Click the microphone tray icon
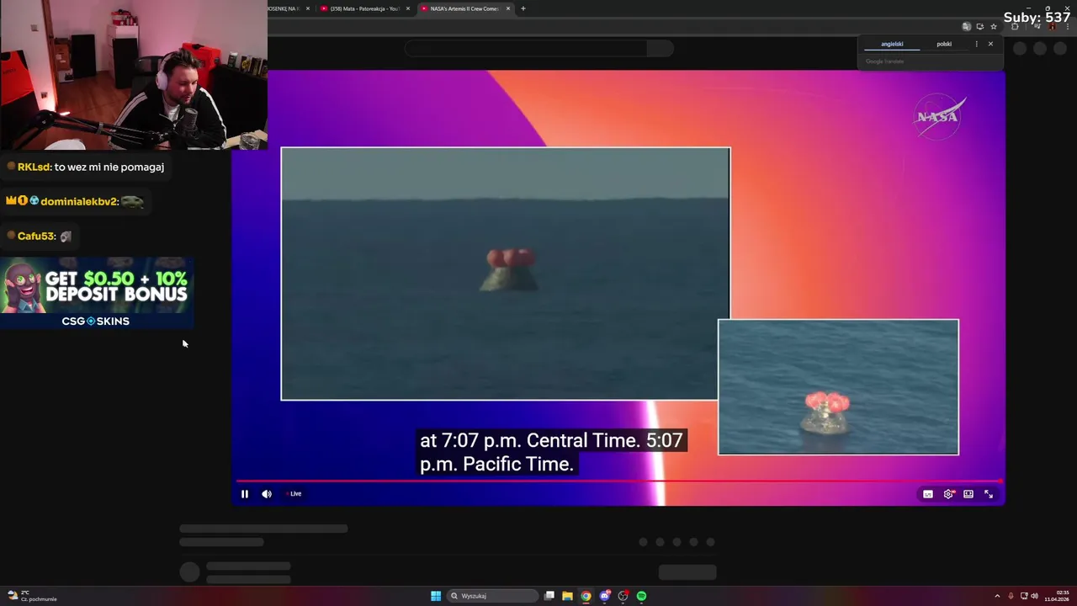 (x=1011, y=596)
